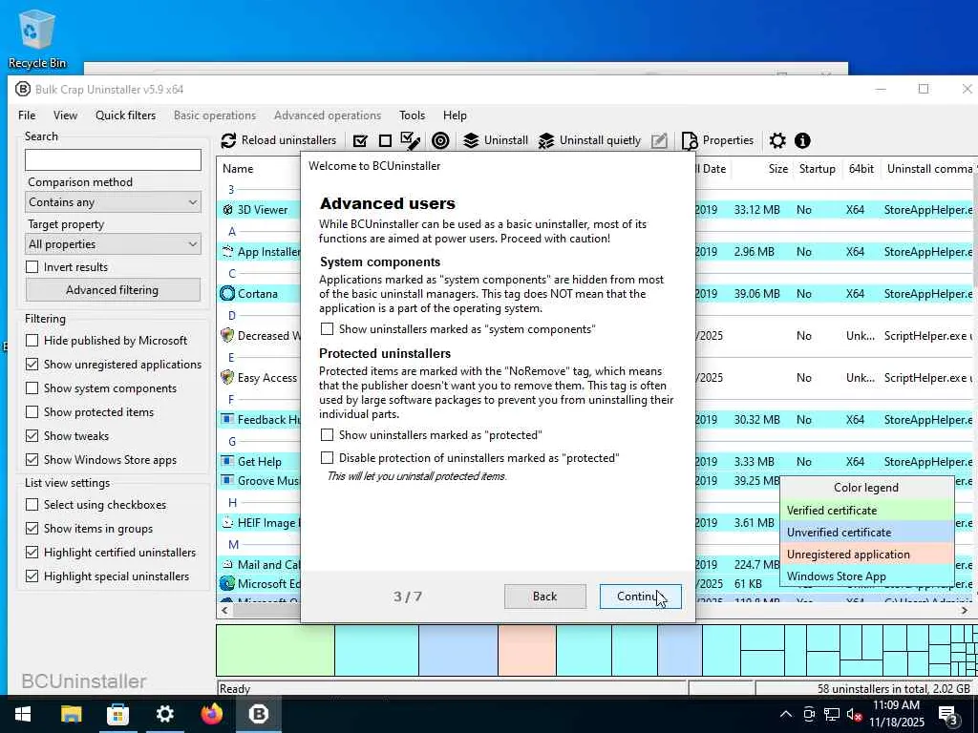This screenshot has height=733, width=978.
Task: Toggle Invert results checkbox
Action: [32, 267]
